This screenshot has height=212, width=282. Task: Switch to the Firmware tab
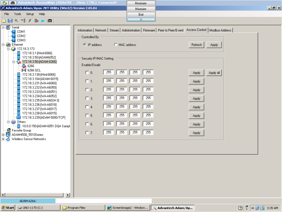[x=149, y=30]
